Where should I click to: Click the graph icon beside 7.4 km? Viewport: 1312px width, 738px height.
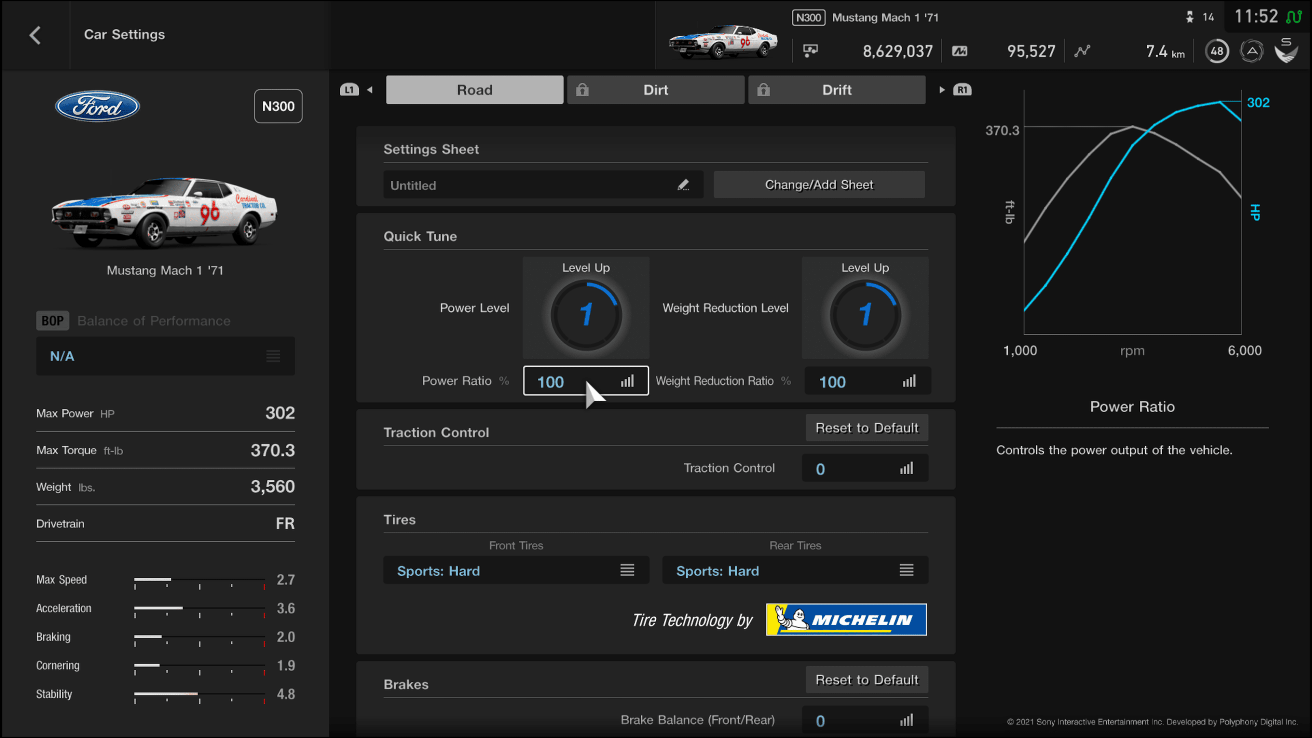[1082, 51]
